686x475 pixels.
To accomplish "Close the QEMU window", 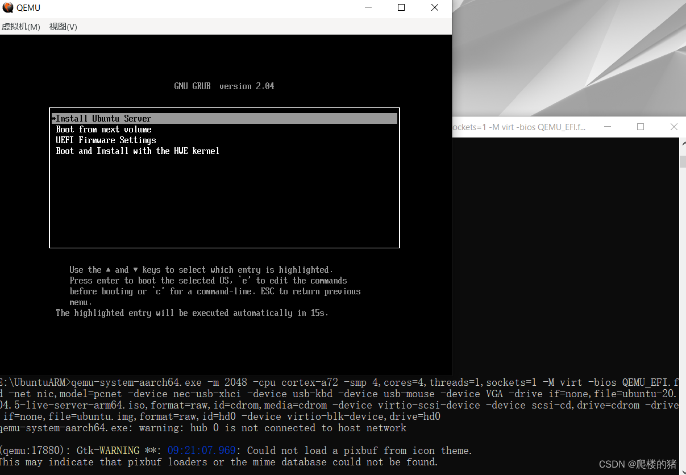I will (435, 7).
